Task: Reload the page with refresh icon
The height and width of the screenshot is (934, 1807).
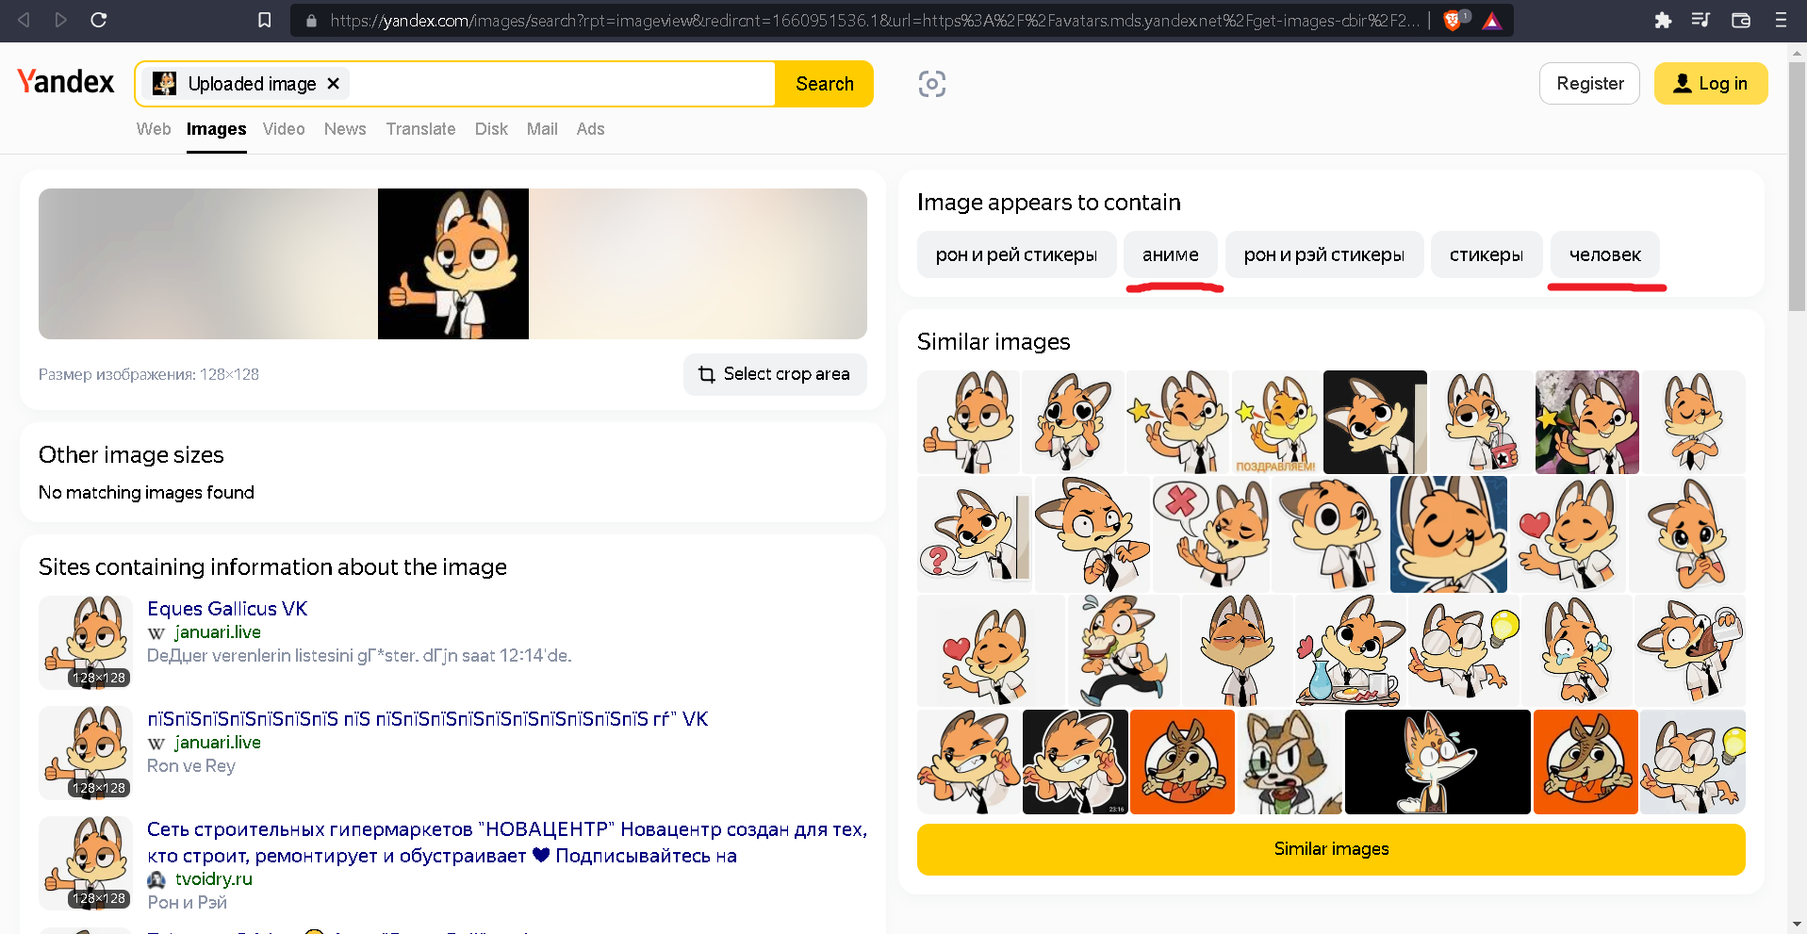Action: click(98, 20)
